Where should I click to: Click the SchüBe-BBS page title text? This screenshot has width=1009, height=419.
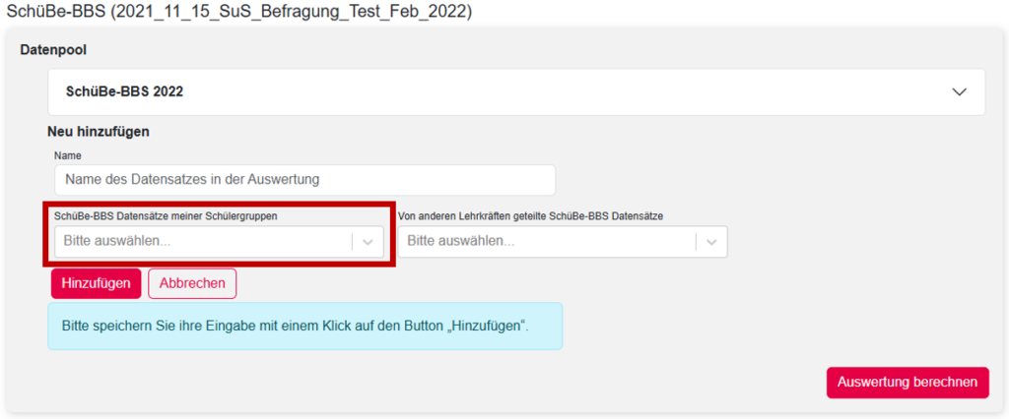tap(239, 13)
